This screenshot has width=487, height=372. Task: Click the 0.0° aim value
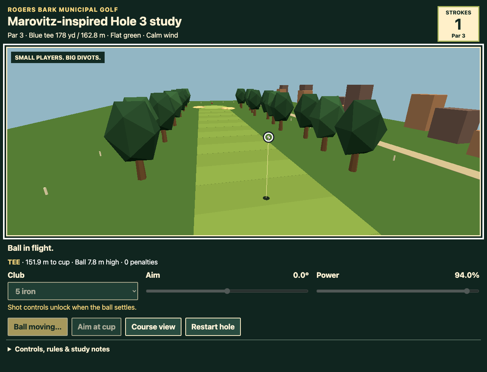pyautogui.click(x=301, y=275)
